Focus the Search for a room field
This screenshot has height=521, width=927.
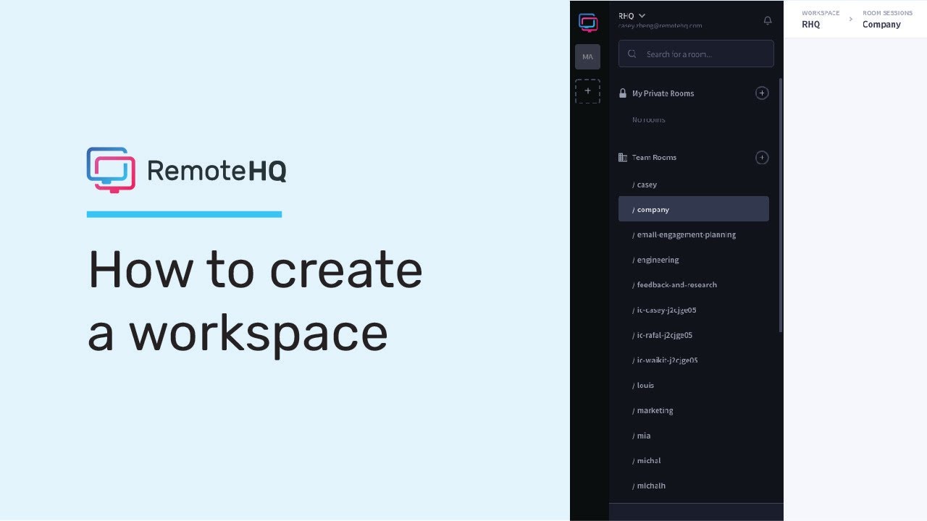pos(696,54)
